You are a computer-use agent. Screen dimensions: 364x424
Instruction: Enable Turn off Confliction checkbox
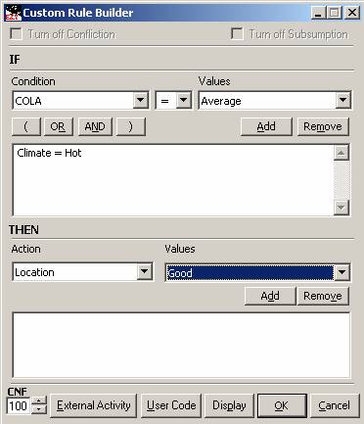(16, 34)
